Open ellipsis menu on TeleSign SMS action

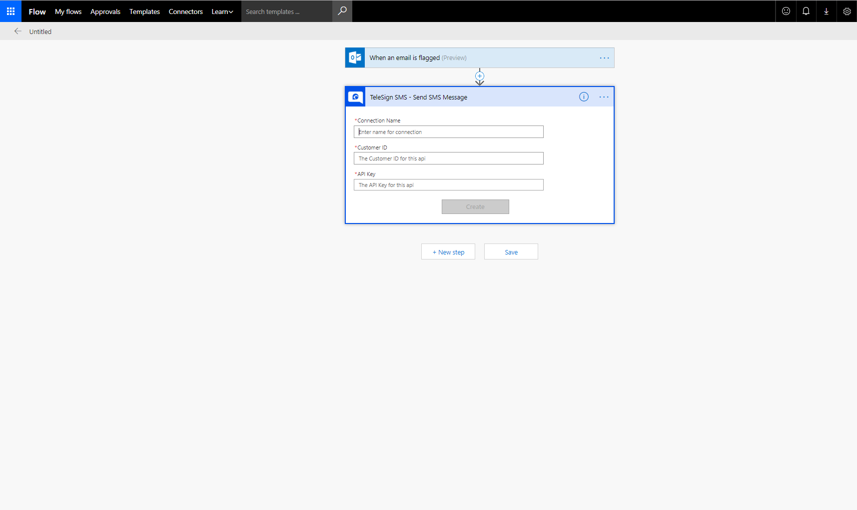coord(604,97)
